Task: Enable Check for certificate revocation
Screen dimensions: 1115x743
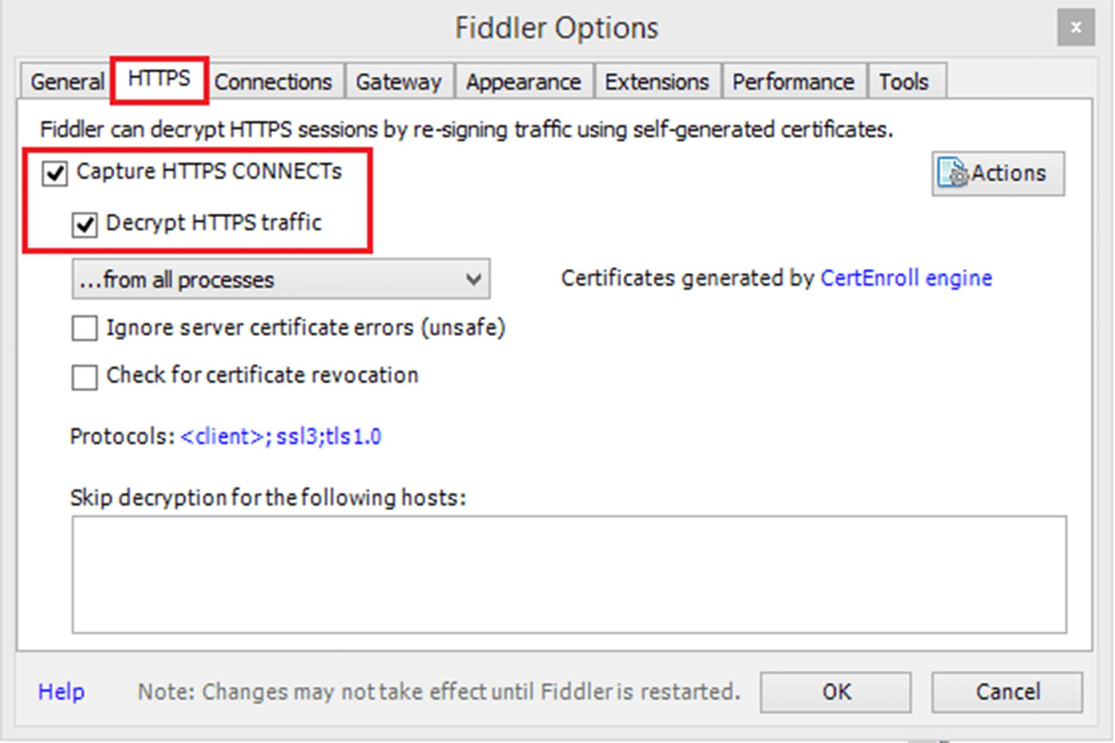Action: point(84,377)
